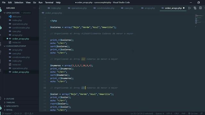
Task: Open the Help menu
Action: [x=58, y=3]
